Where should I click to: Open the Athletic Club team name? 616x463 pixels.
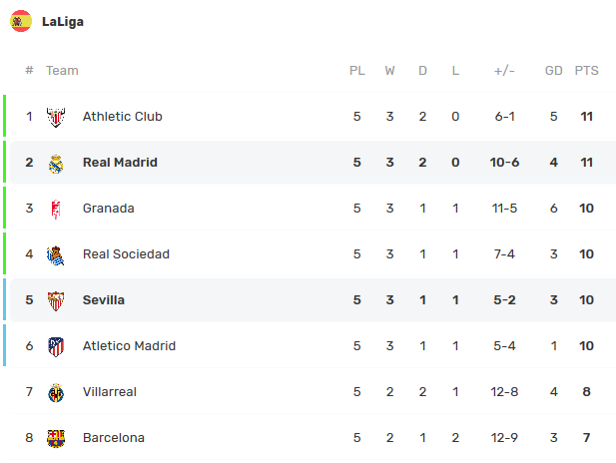pos(122,117)
